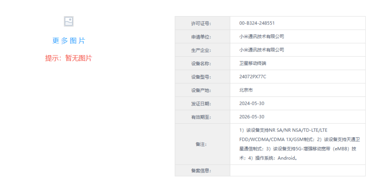This screenshot has height=185, width=381.
Task: Click the red 提示：暂无图片 notice text
Action: coord(69,58)
